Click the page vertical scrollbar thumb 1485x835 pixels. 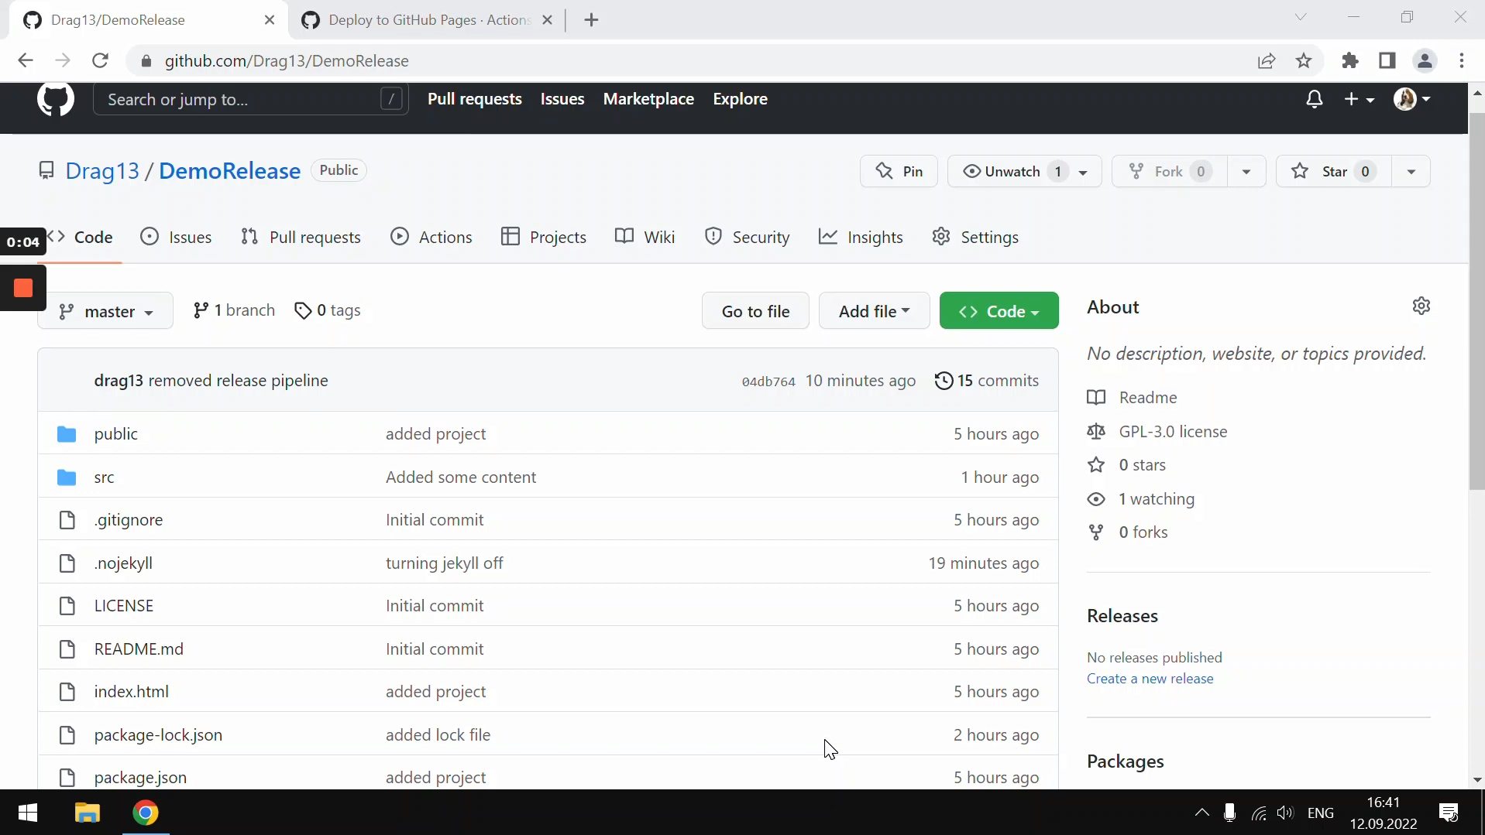[x=1476, y=302]
